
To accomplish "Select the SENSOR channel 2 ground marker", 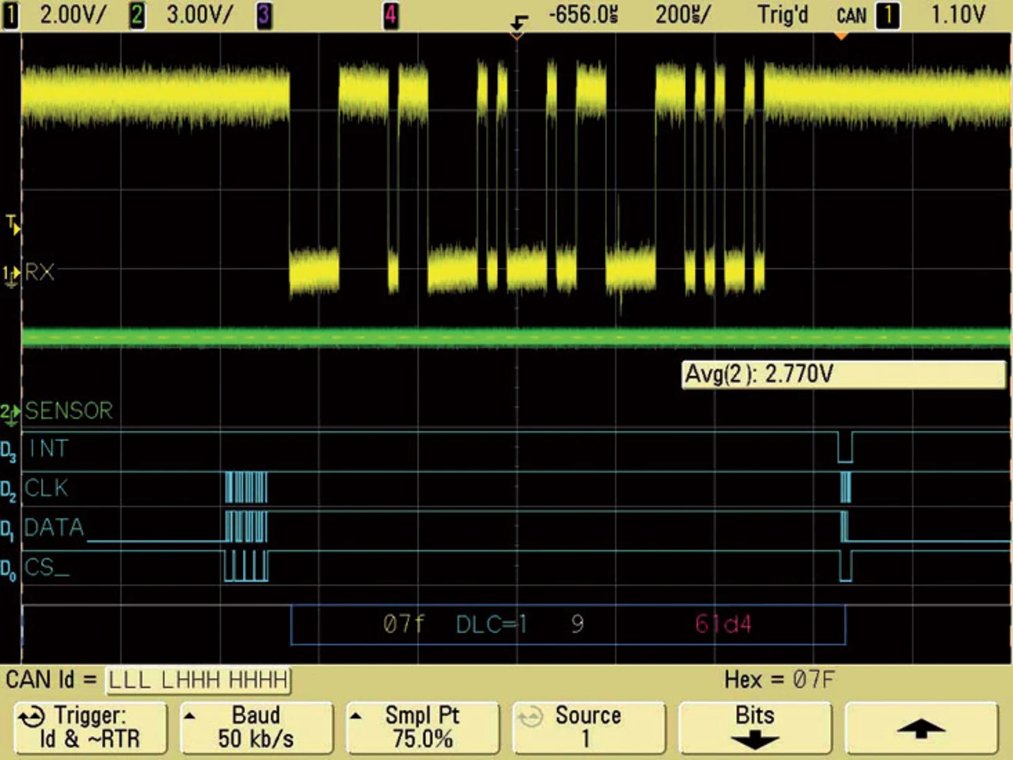I will pyautogui.click(x=10, y=412).
